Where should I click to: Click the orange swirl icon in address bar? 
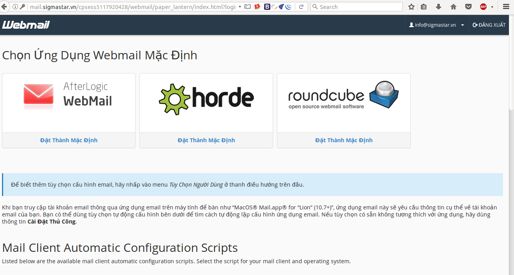point(274,7)
